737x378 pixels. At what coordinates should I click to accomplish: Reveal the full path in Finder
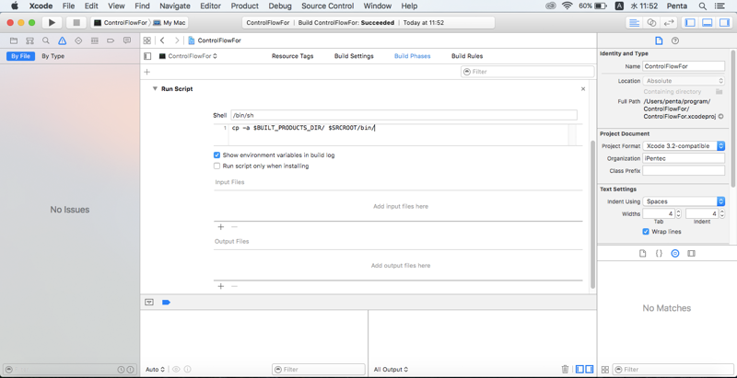[720, 116]
